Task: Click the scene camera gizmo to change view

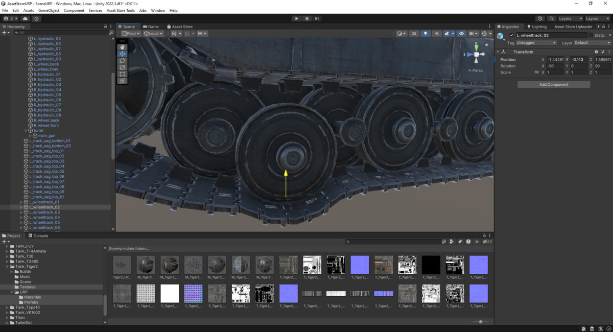Action: click(476, 55)
